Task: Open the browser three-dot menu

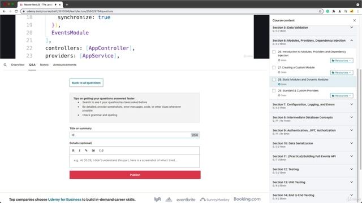Action: [358, 11]
